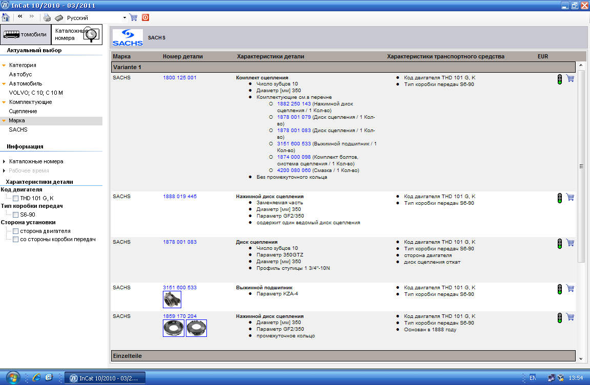590x385 pixels.
Task: Open part number 1888 019 445
Action: [x=179, y=197]
